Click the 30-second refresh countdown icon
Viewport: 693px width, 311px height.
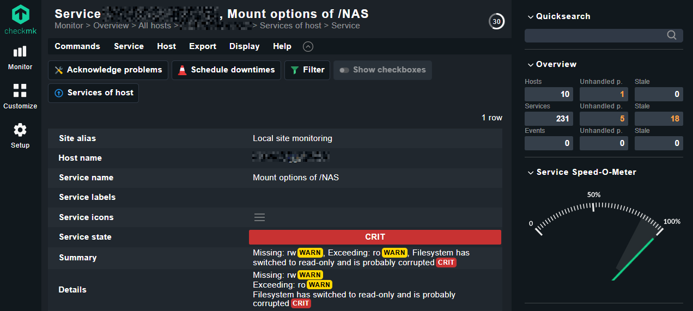(496, 22)
